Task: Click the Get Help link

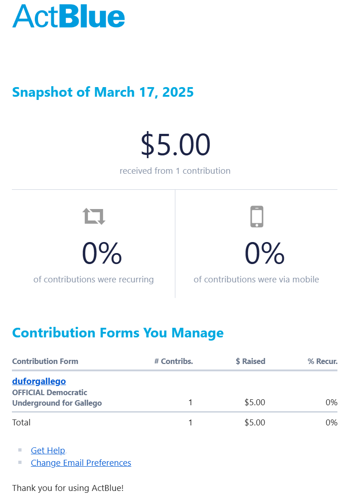Action: (48, 450)
